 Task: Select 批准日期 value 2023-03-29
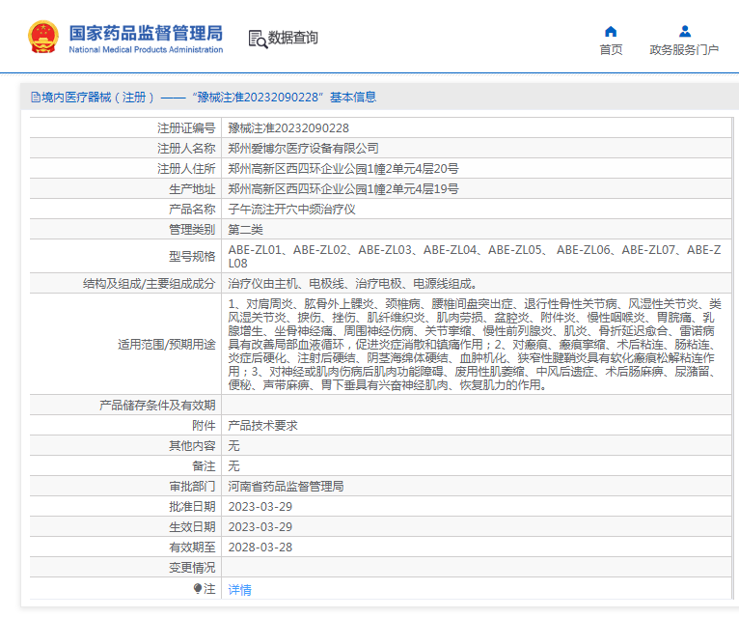pos(260,507)
